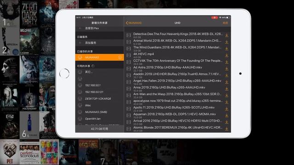Open Anna.2019.2160p.UHD.BluRay file

coord(169,88)
